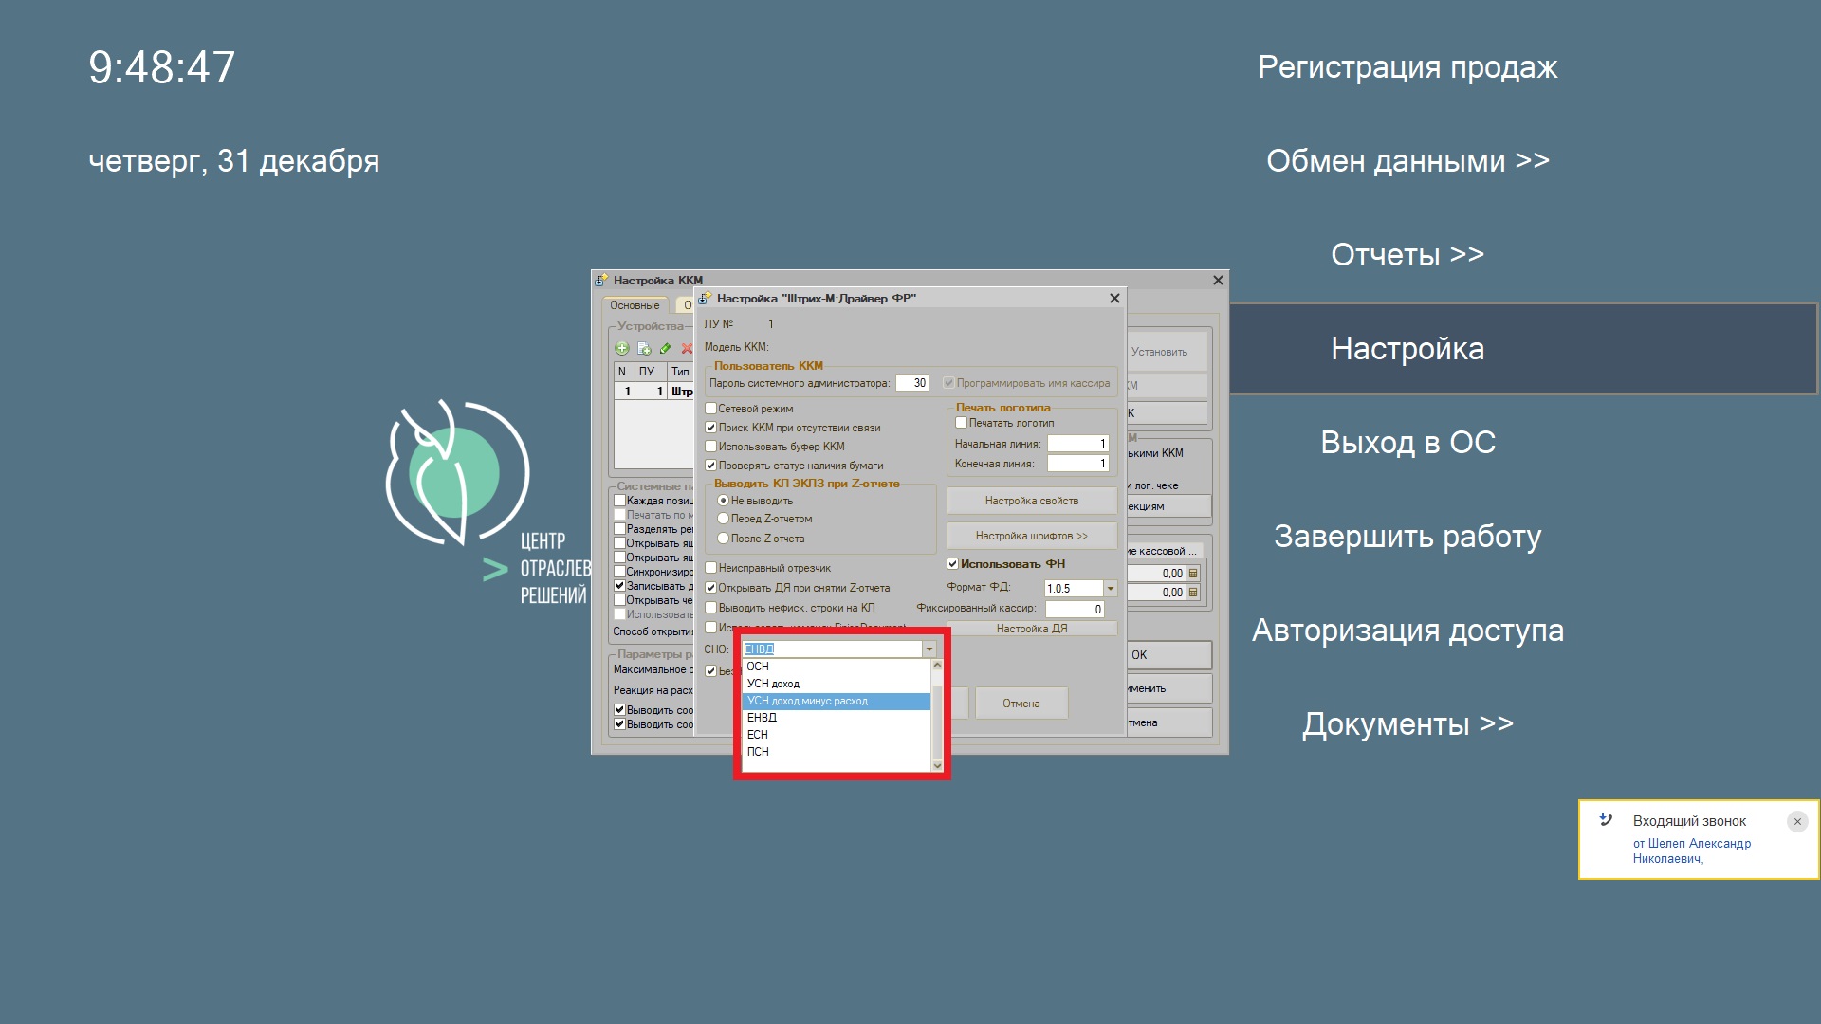Image resolution: width=1821 pixels, height=1024 pixels.
Task: Expand Настройка шрифтов >> button
Action: [1032, 536]
